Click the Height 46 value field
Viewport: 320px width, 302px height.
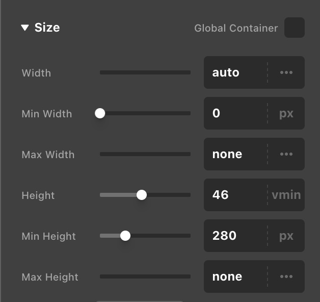pyautogui.click(x=235, y=195)
